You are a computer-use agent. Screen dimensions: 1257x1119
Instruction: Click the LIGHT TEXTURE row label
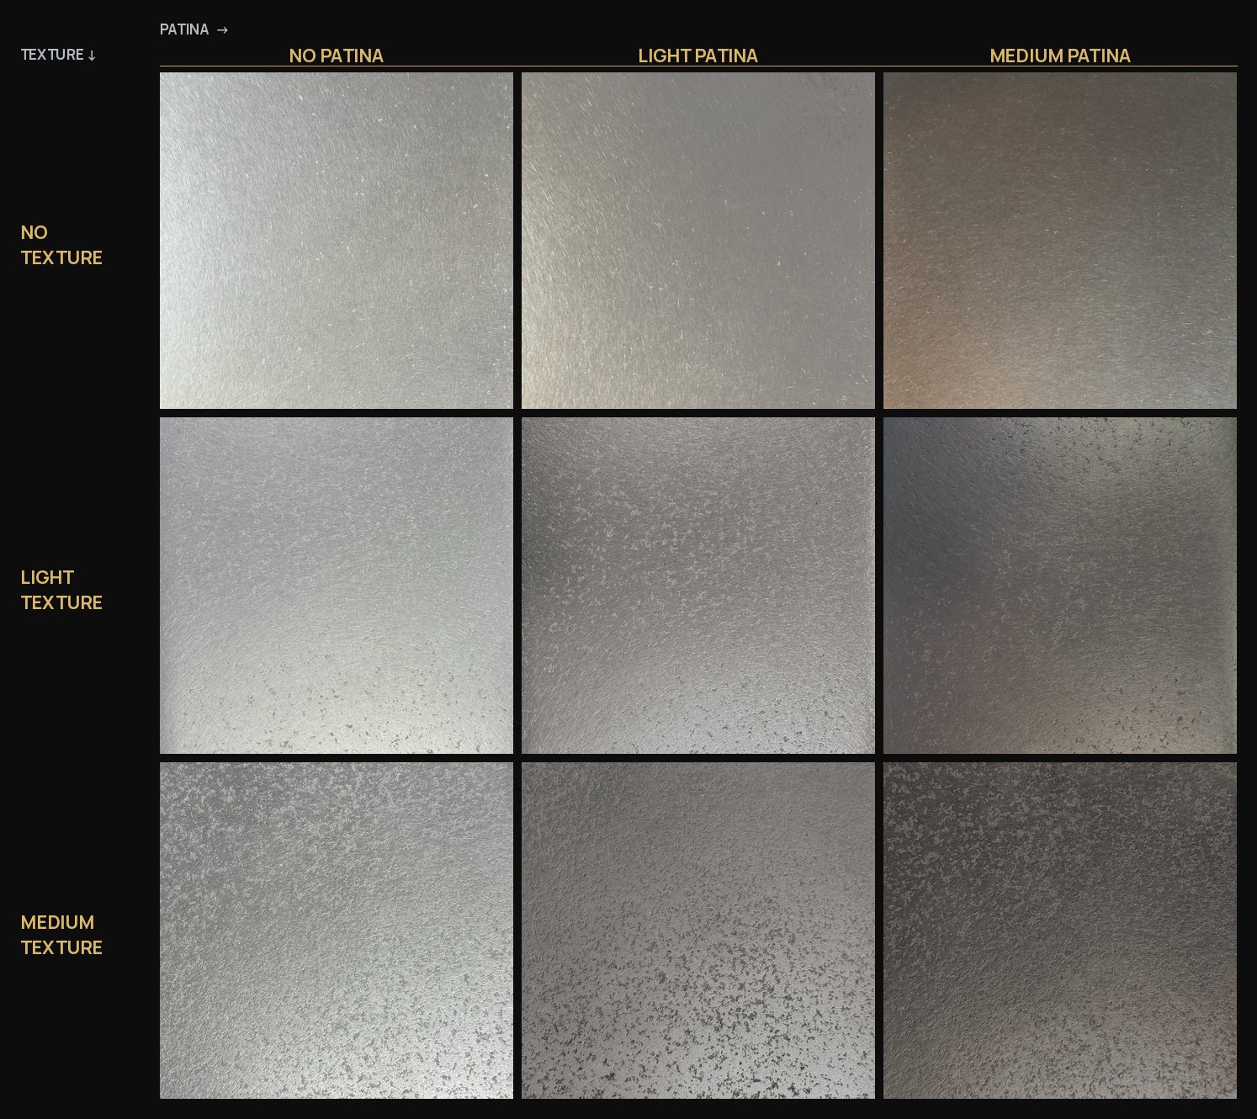click(61, 590)
